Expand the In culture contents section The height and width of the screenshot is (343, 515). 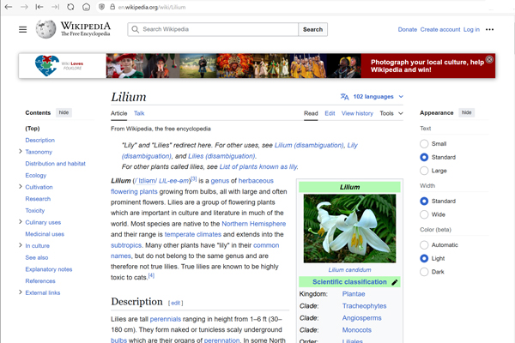(x=21, y=245)
